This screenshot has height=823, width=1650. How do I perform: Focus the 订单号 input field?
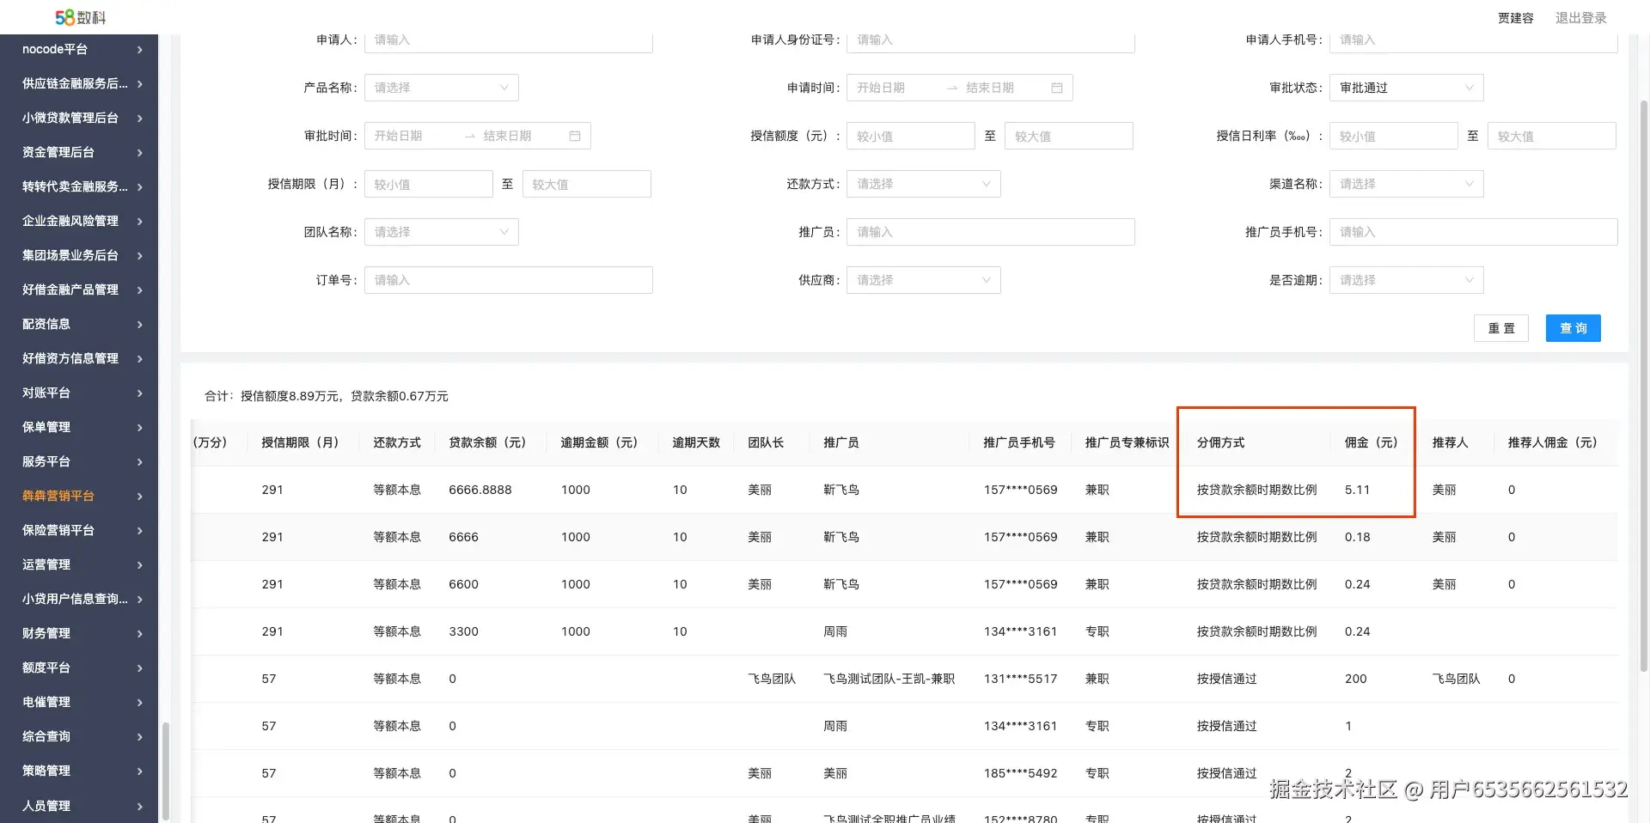508,280
